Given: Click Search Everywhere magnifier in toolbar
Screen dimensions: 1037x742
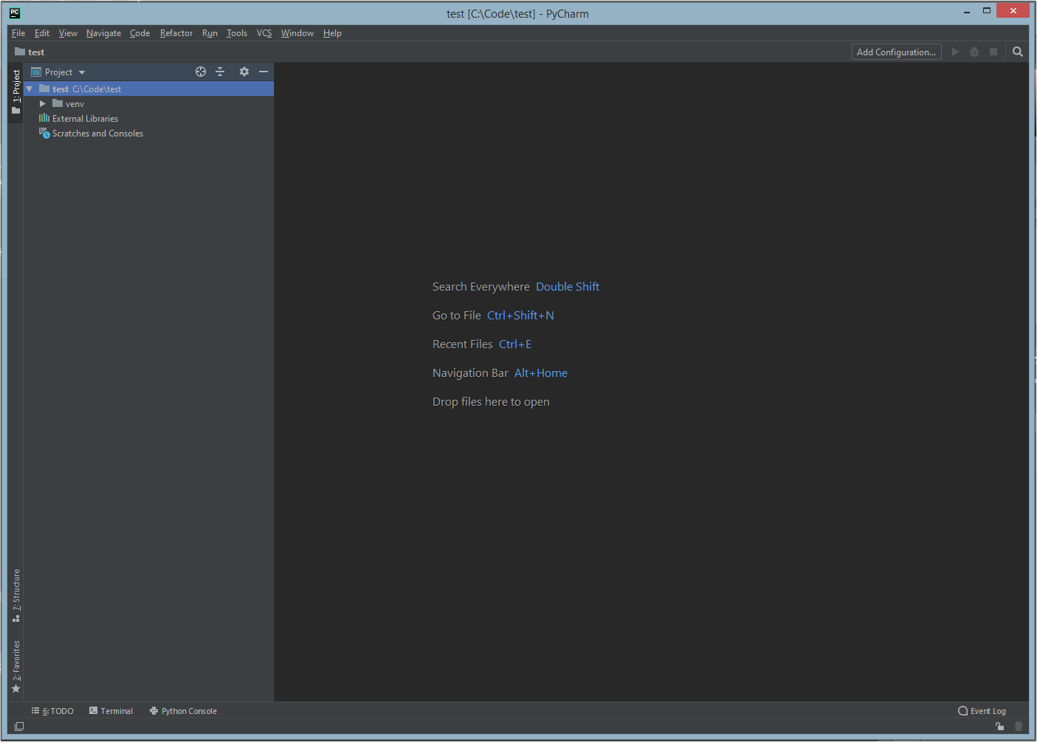Looking at the screenshot, I should click(1018, 52).
